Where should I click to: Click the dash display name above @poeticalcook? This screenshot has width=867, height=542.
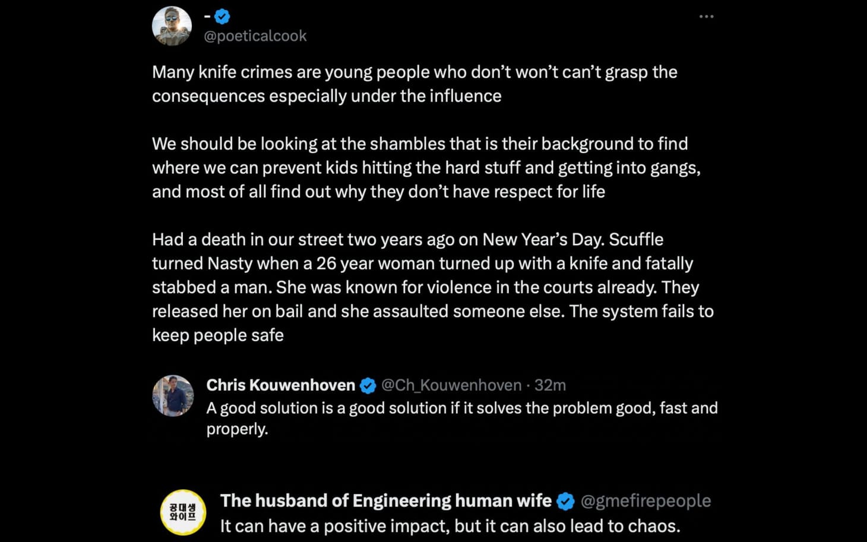[x=207, y=17]
